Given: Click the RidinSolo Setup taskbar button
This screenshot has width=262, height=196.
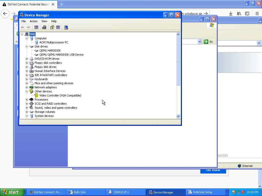Looking at the screenshot, I should point(205,192).
